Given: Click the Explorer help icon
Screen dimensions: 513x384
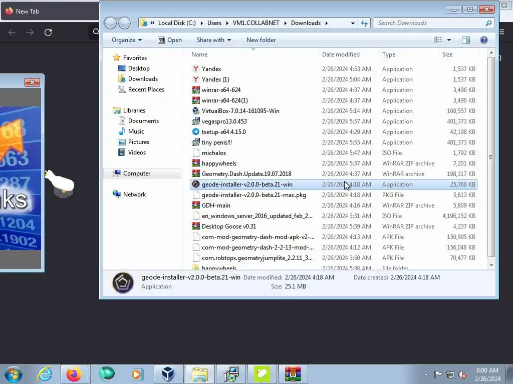Looking at the screenshot, I should point(483,40).
